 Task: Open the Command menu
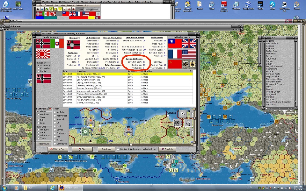pyautogui.click(x=48, y=5)
